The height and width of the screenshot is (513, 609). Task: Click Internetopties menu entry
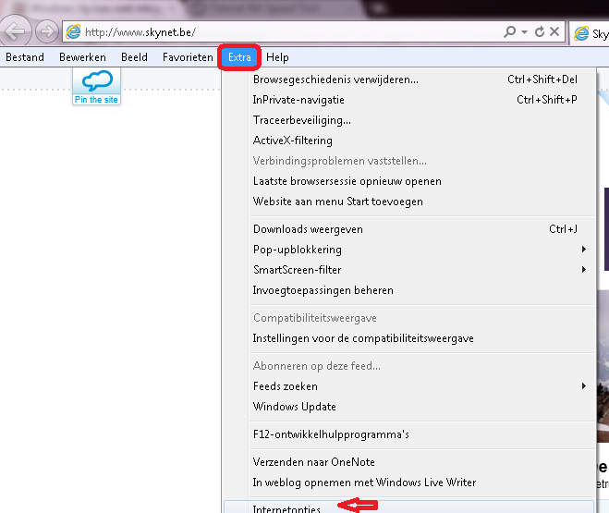click(409, 507)
